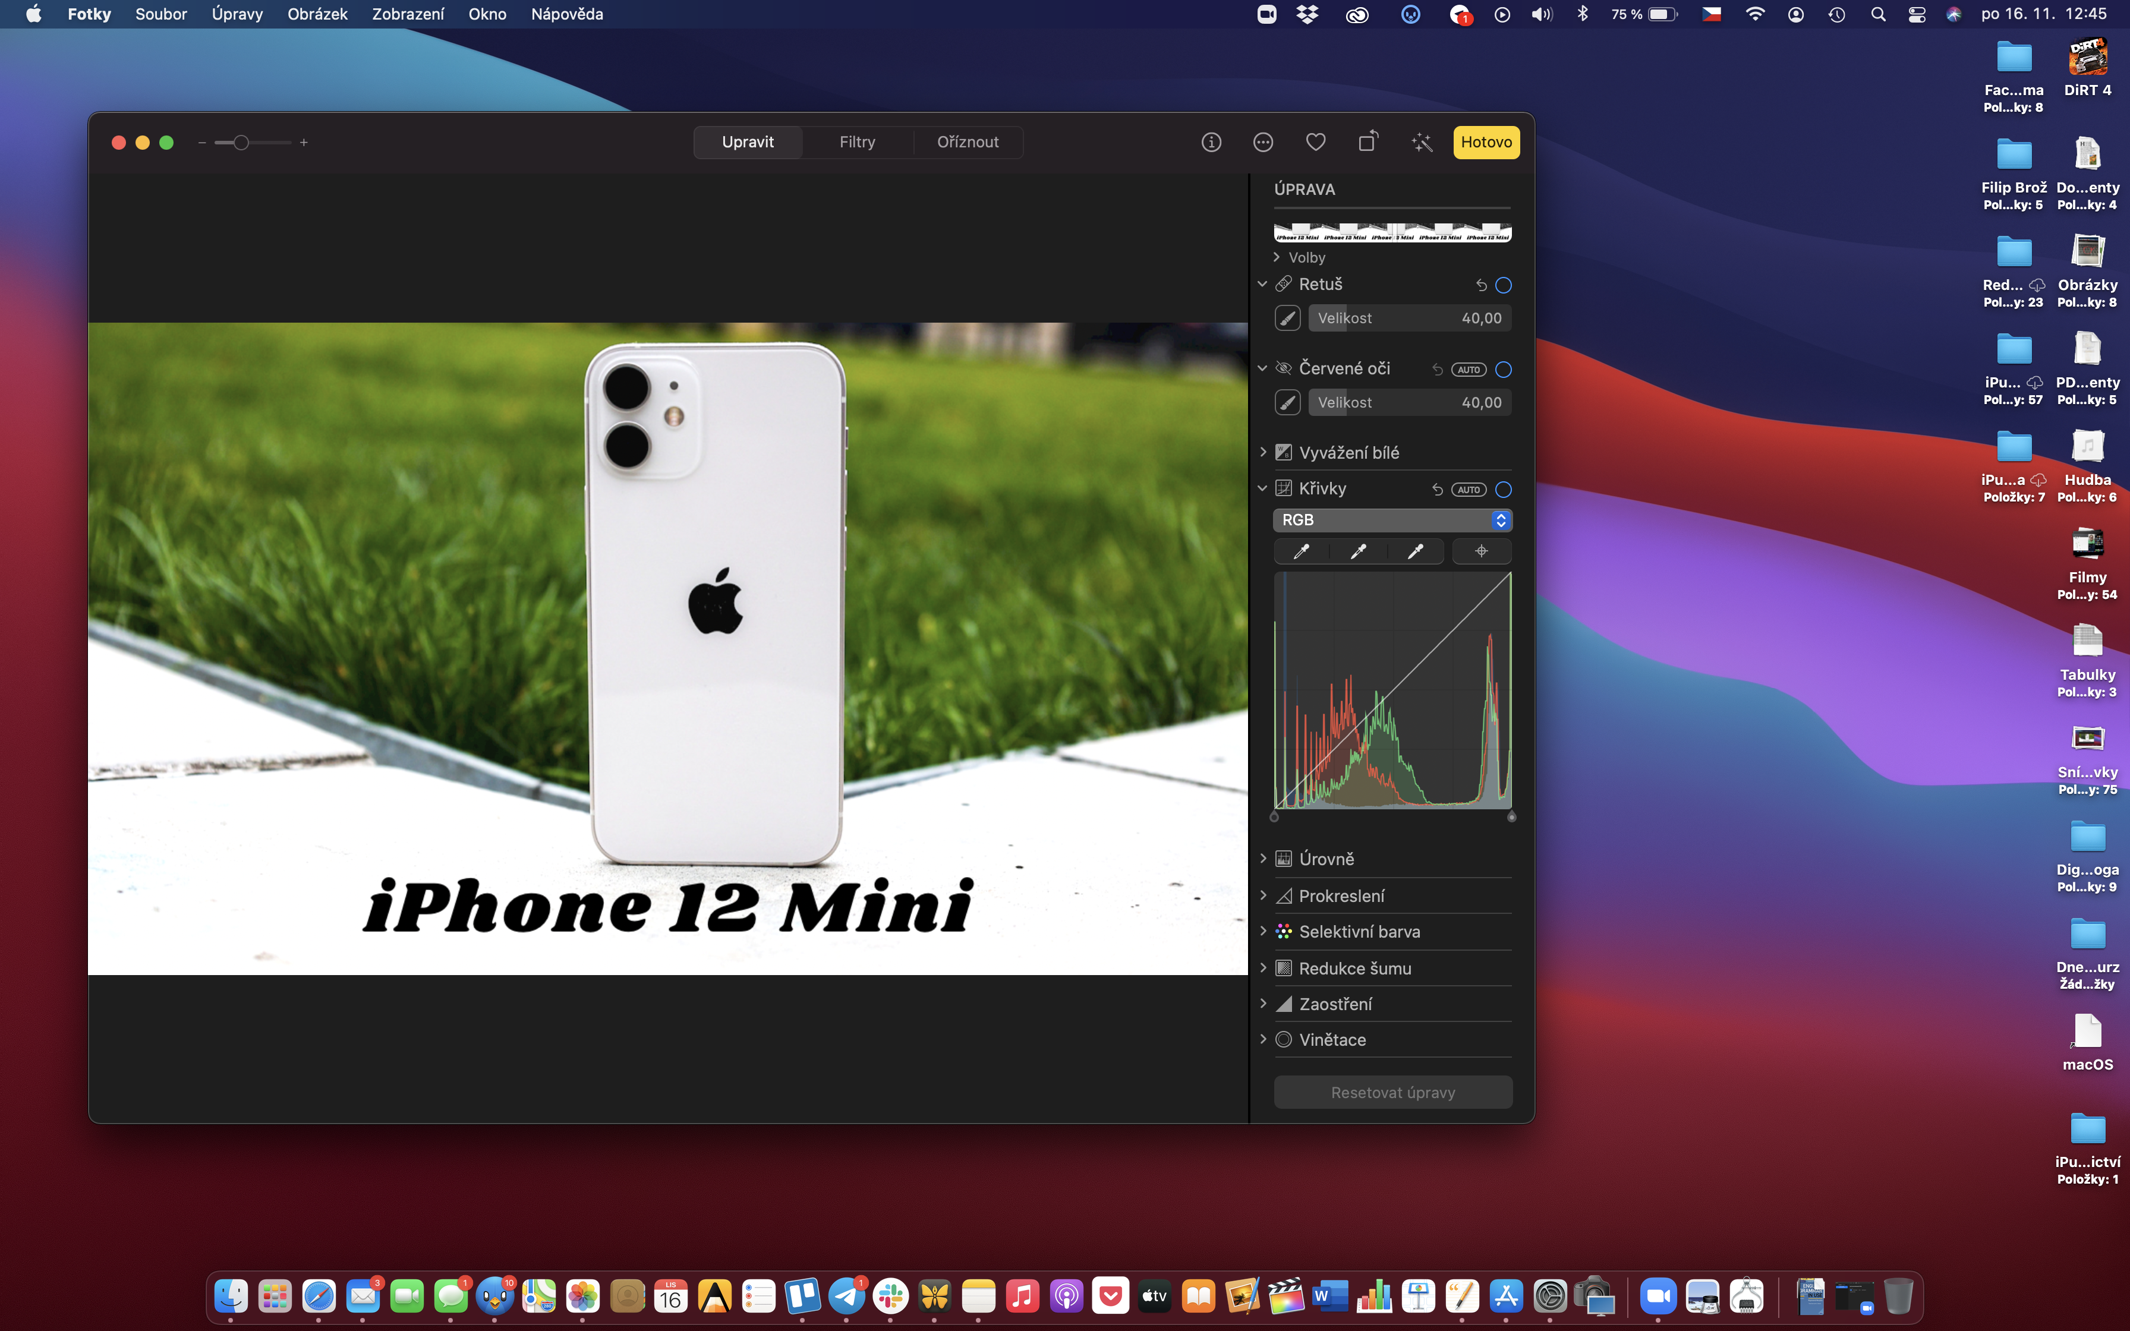Mark the photo as favorite with the heart icon
Screen dimensions: 2130x1331
tap(1315, 142)
